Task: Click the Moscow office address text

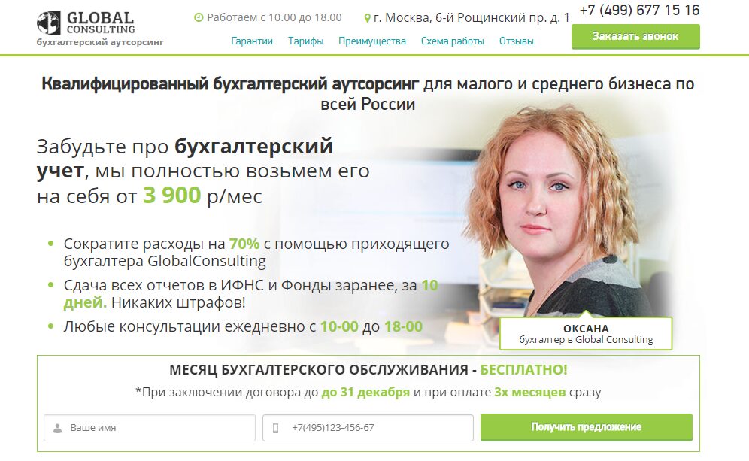Action: (472, 18)
